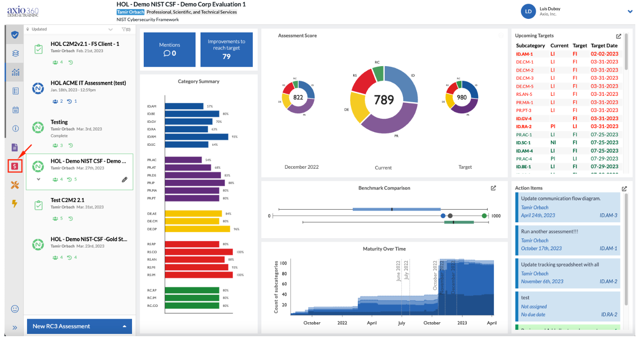Open the info circle sidebar icon

15,129
